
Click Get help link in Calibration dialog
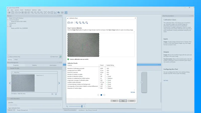pos(133,92)
